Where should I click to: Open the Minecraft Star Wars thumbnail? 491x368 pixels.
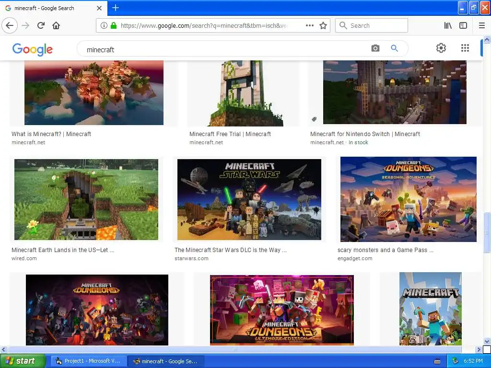click(x=249, y=200)
